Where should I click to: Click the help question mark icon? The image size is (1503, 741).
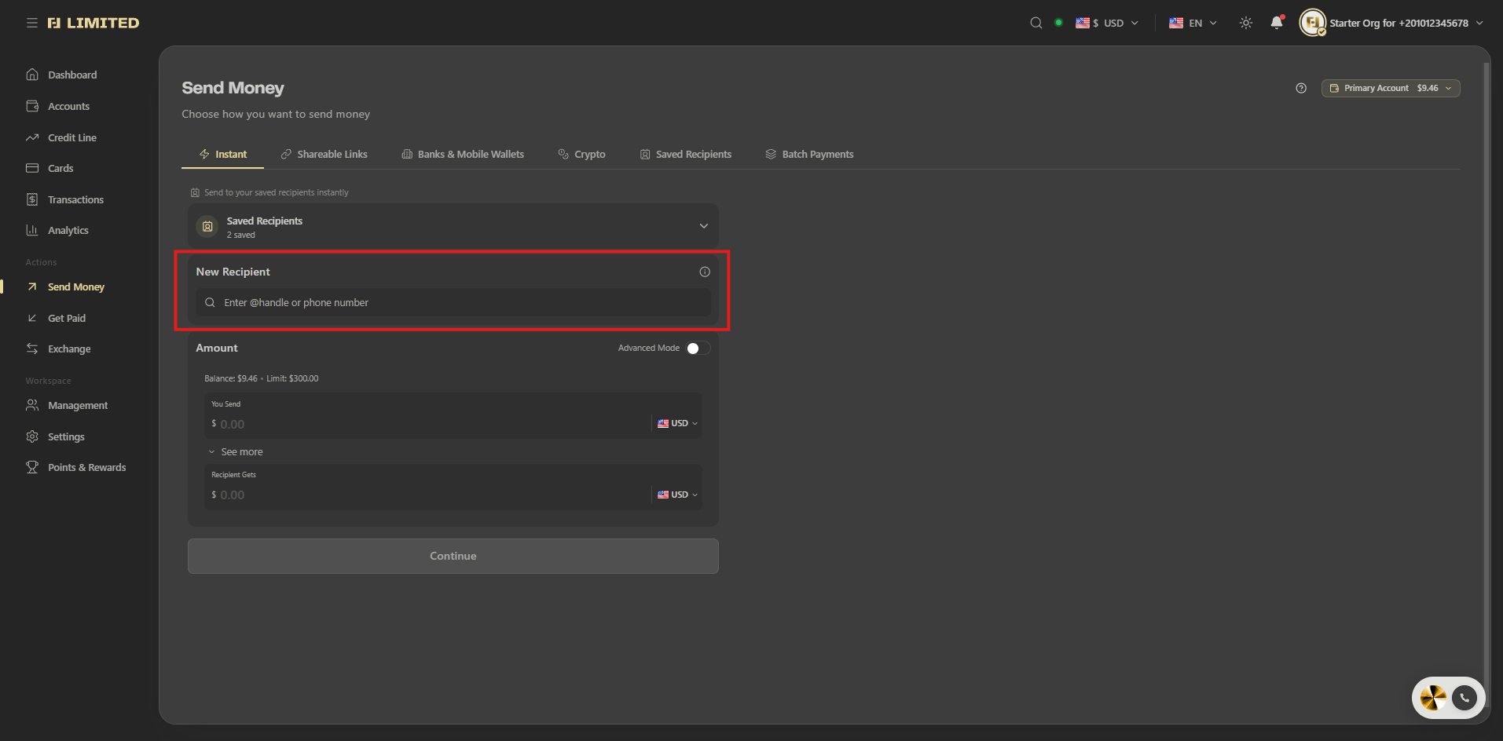point(1301,88)
